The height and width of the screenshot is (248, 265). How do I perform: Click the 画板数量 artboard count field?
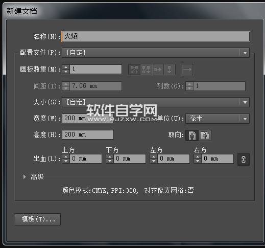[96, 69]
